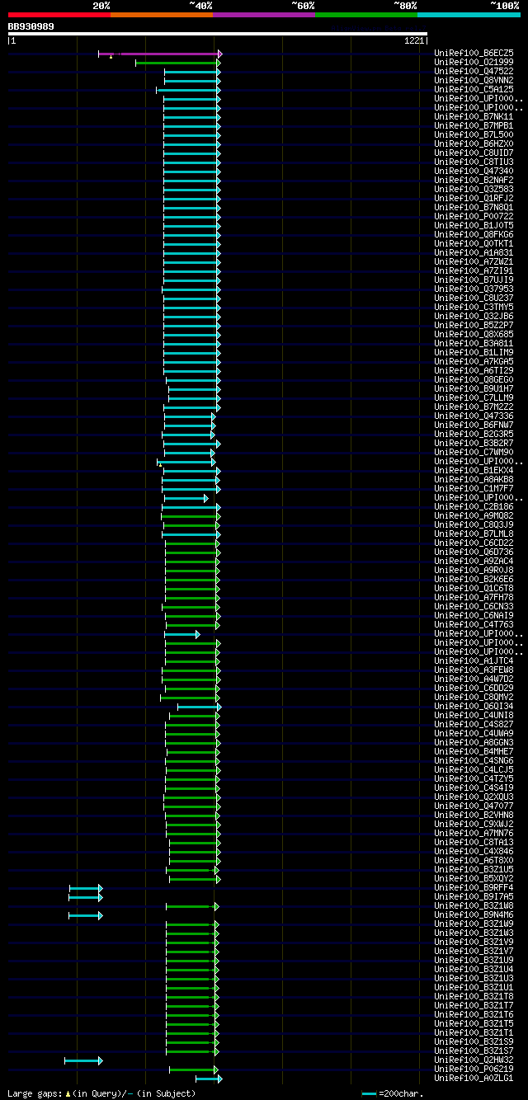The width and height of the screenshot is (528, 1100).
Task: Click the UniRef100_B2K6E6 label
Action: tap(475, 579)
